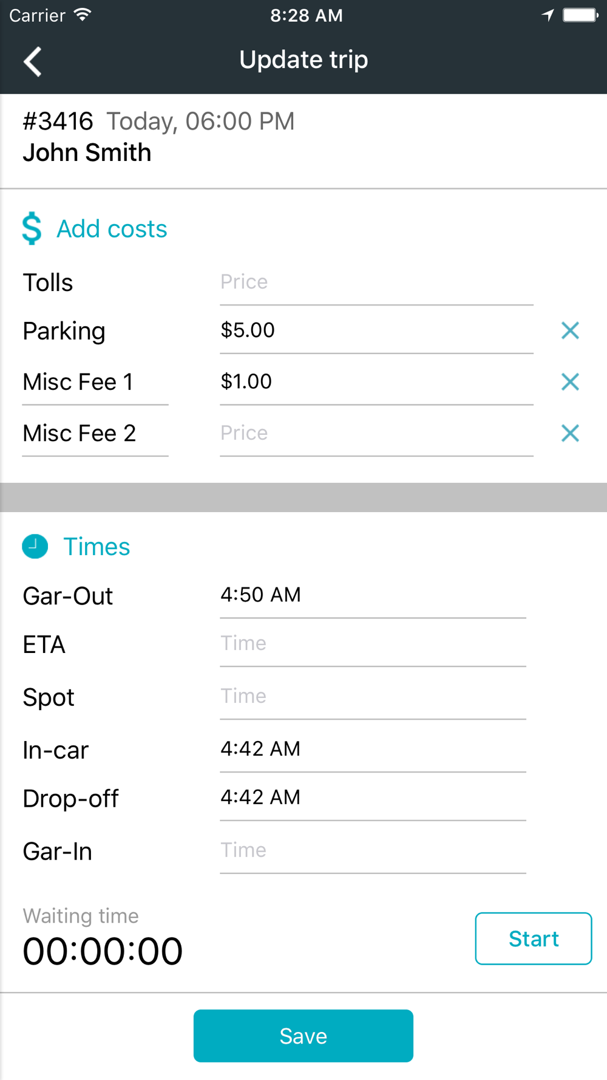The height and width of the screenshot is (1080, 607).
Task: Change the Gar-Out time value
Action: point(373,595)
